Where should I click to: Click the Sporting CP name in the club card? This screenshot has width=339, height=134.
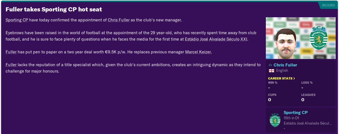click(295, 113)
